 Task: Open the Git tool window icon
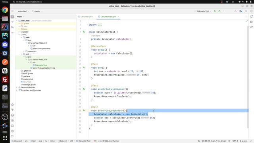click(12, 136)
